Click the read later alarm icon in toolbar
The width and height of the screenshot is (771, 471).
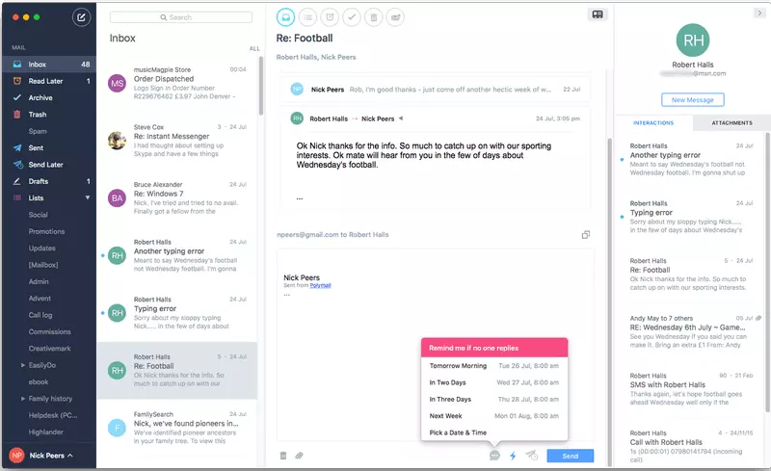[330, 17]
